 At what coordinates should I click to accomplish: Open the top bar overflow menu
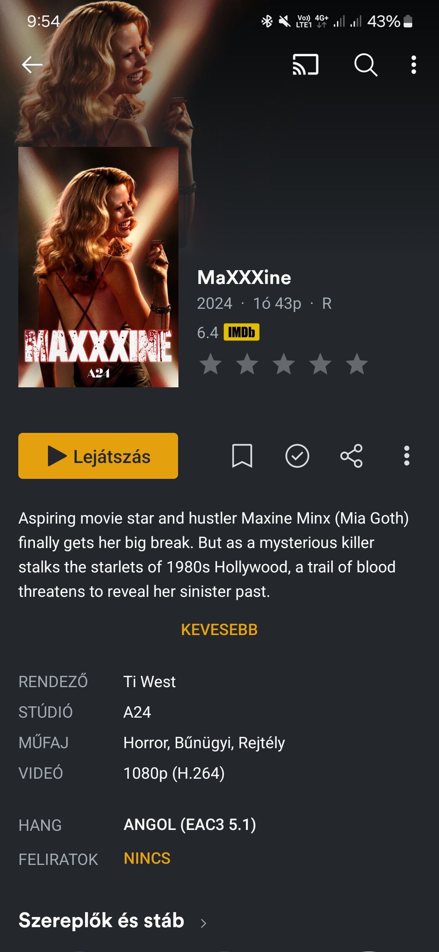[413, 65]
